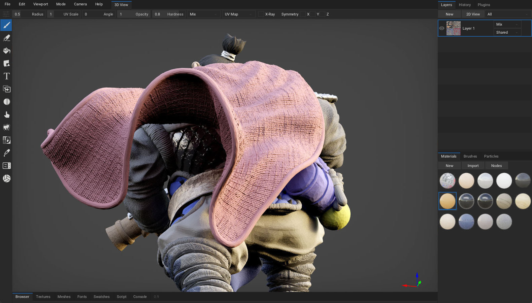Enable the X-Ray checkbox
The width and height of the screenshot is (532, 303).
tap(261, 14)
